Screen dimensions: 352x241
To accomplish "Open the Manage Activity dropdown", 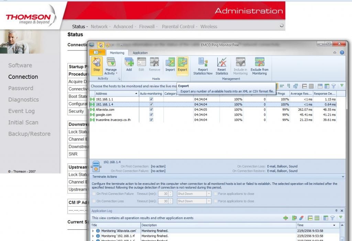I will click(111, 71).
